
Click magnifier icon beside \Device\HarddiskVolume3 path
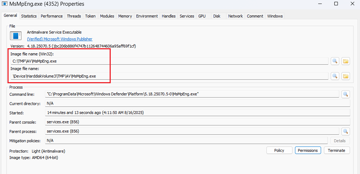pos(335,76)
